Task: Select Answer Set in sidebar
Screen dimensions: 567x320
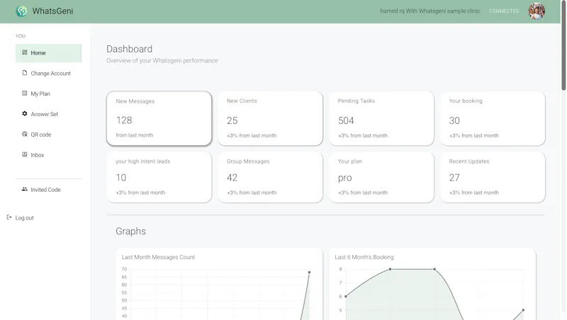Action: click(x=48, y=114)
